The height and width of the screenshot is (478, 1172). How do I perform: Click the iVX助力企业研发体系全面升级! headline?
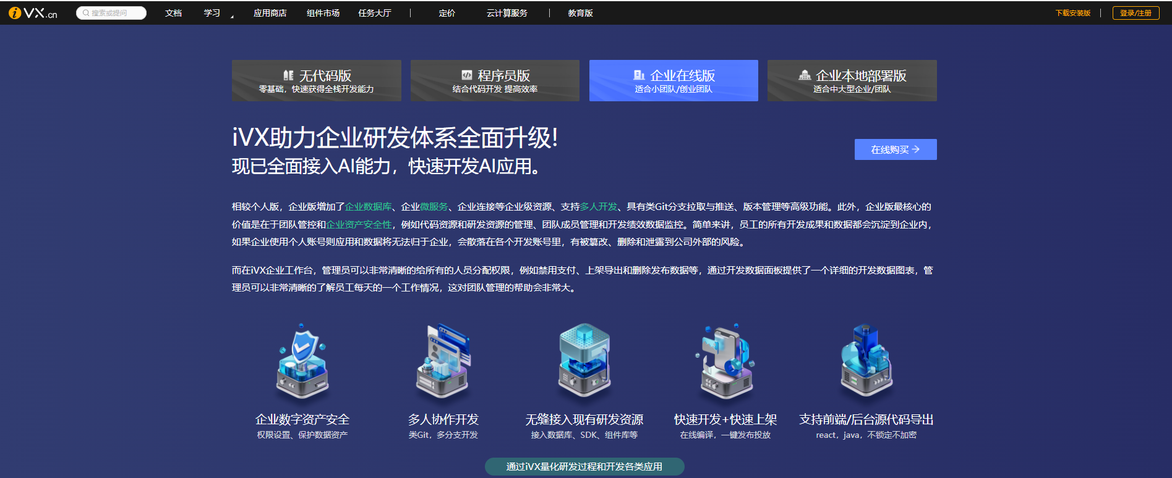395,138
